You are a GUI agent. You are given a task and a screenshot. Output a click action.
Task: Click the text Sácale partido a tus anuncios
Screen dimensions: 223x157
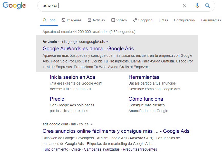click(x=152, y=83)
